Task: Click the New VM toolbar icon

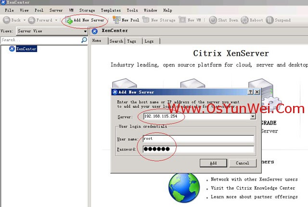Action: coord(182,20)
